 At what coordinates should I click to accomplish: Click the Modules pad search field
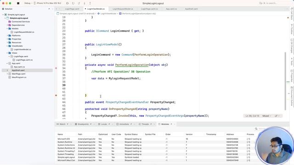pyautogui.click(x=260, y=129)
